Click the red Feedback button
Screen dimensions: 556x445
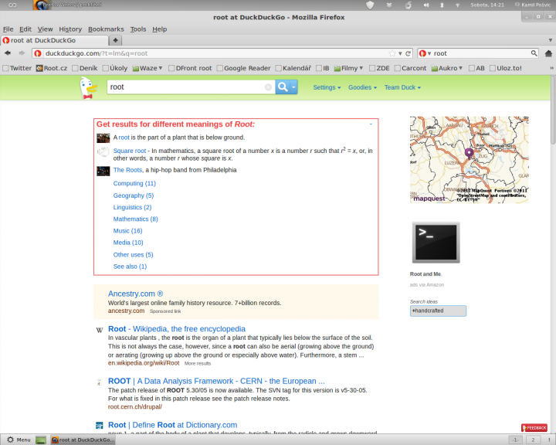(534, 427)
